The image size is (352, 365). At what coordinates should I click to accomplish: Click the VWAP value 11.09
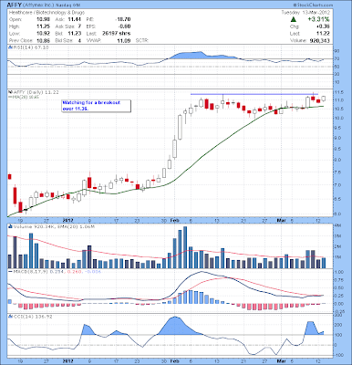click(x=124, y=40)
